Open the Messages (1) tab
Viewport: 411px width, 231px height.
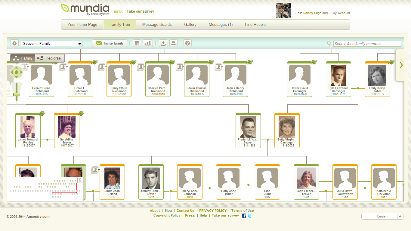click(x=221, y=24)
